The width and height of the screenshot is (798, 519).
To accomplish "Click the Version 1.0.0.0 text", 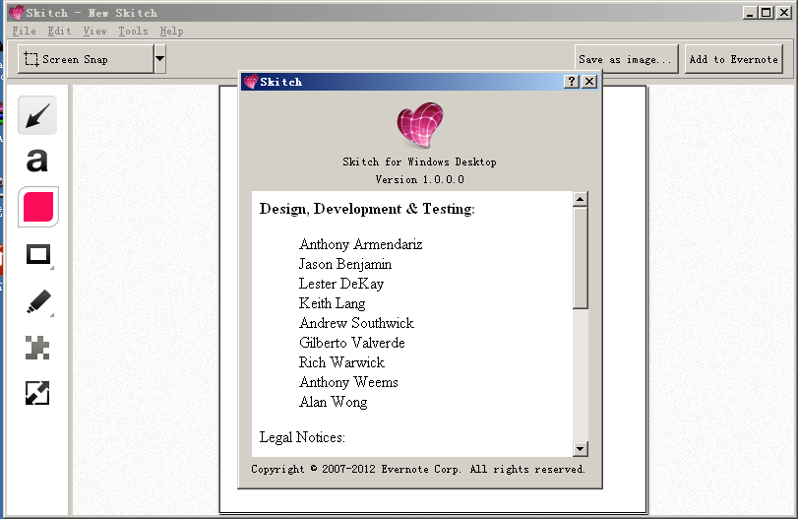I will point(420,179).
